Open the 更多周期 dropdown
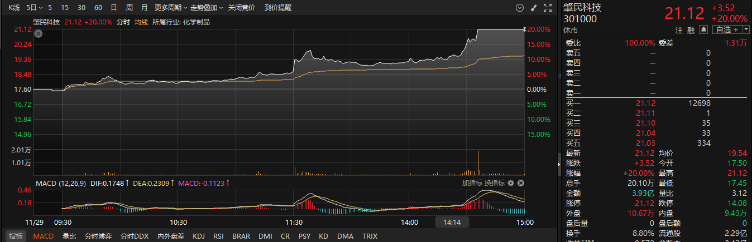This screenshot has width=752, height=242. pyautogui.click(x=170, y=8)
